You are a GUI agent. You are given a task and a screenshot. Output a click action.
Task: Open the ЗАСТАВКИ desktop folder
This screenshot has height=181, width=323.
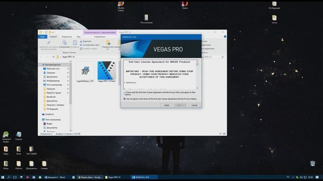click(x=31, y=151)
